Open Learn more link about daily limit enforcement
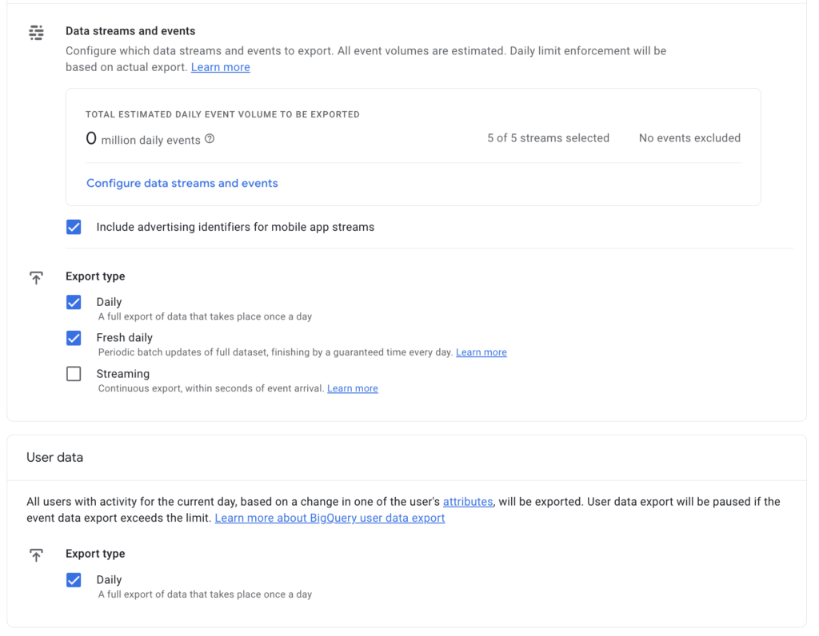Viewport: 819px width, 636px height. [x=220, y=67]
